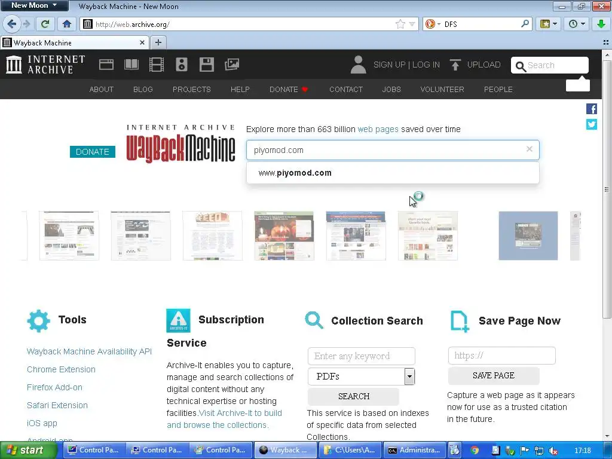Click the SEARCH button
The width and height of the screenshot is (612, 459).
click(x=354, y=397)
